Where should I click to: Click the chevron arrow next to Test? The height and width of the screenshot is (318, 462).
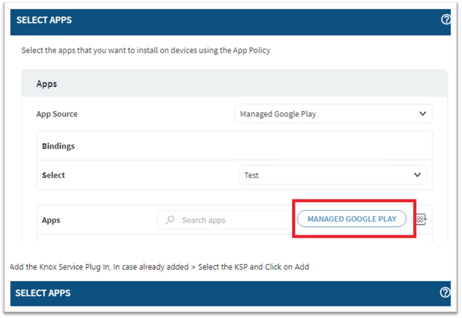tap(417, 175)
